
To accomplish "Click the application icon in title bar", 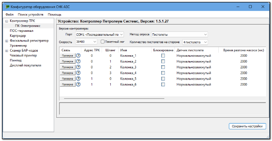I will [7, 7].
